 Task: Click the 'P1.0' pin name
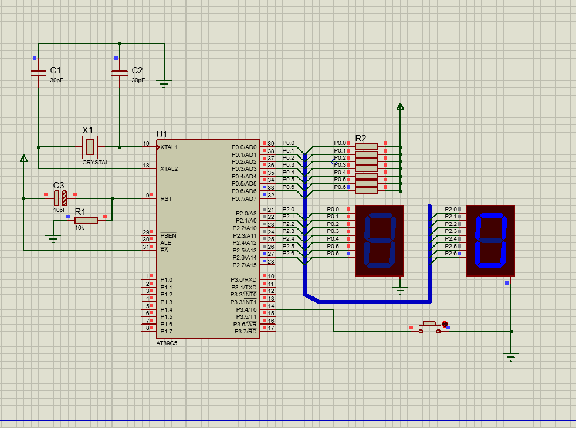pos(167,280)
